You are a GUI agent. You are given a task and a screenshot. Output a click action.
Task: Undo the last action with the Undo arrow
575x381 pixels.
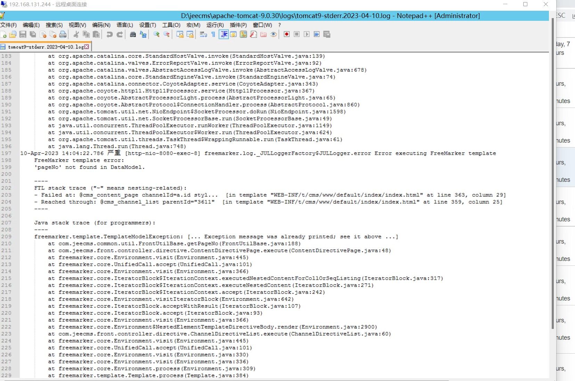pos(109,34)
